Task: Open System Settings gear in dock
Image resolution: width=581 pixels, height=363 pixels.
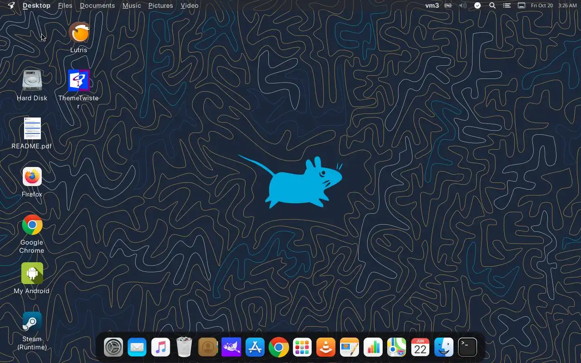Action: [x=113, y=348]
